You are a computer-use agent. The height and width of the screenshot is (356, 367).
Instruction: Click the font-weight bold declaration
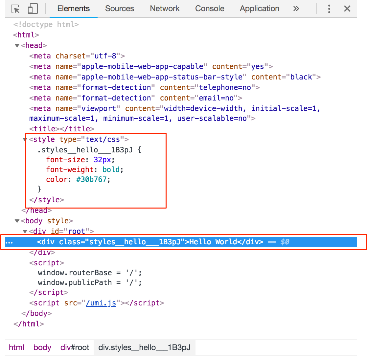(85, 169)
